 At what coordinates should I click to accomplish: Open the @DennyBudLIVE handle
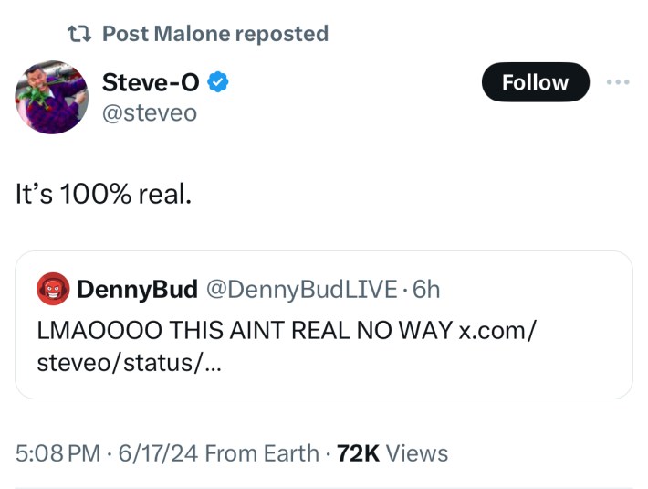[x=301, y=290]
